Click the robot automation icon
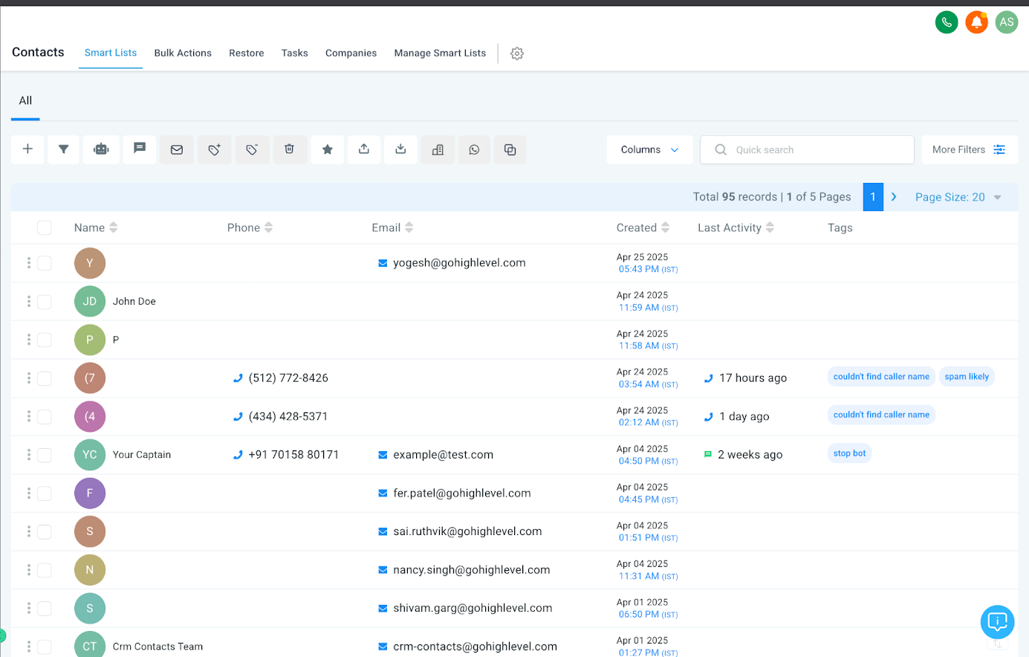The width and height of the screenshot is (1029, 657). click(x=101, y=149)
